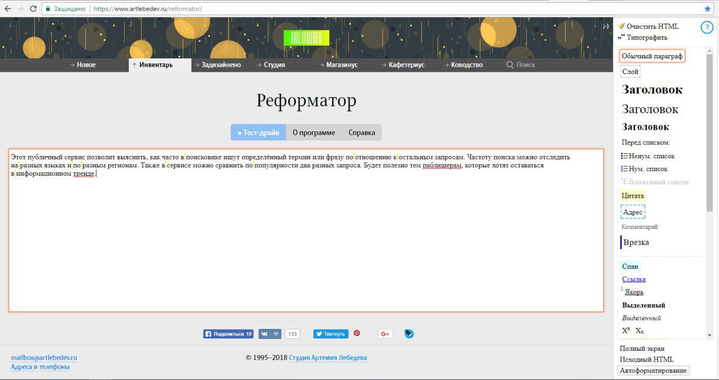Click the green padlock secure-site icon
Viewport: 719px width, 380px height.
pyautogui.click(x=48, y=9)
